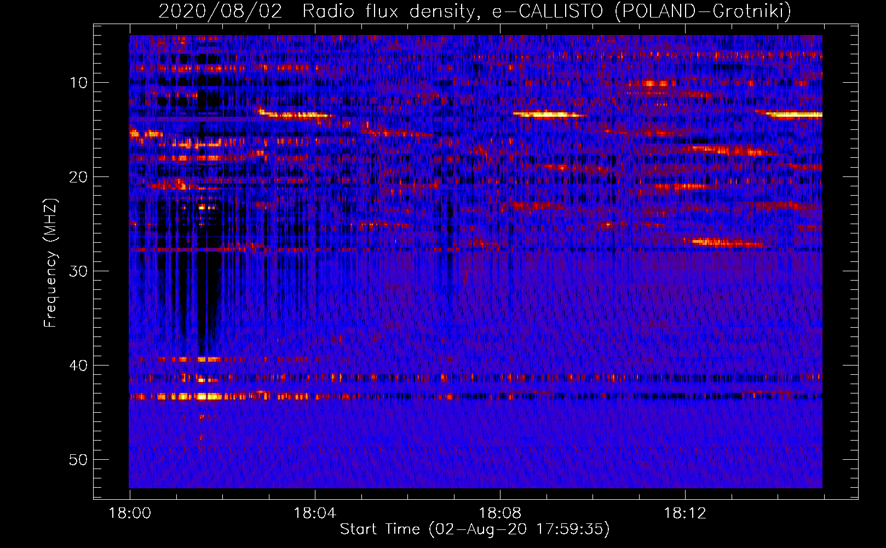Click the 10 MHz frequency tick label
The height and width of the screenshot is (548, 886).
coord(79,83)
